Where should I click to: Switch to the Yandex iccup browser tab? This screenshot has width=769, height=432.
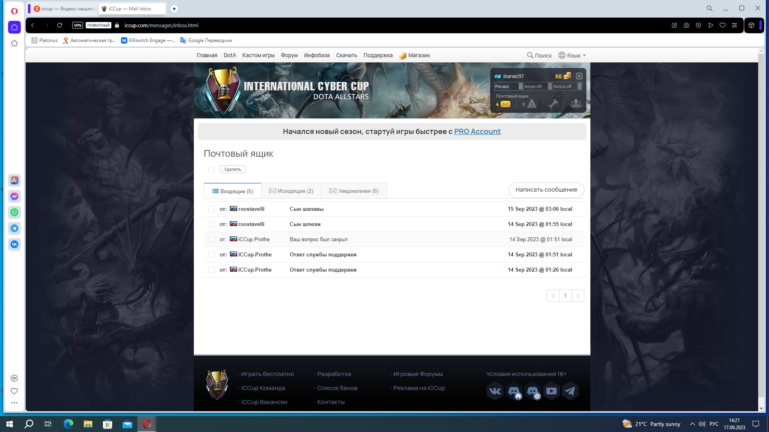point(64,9)
